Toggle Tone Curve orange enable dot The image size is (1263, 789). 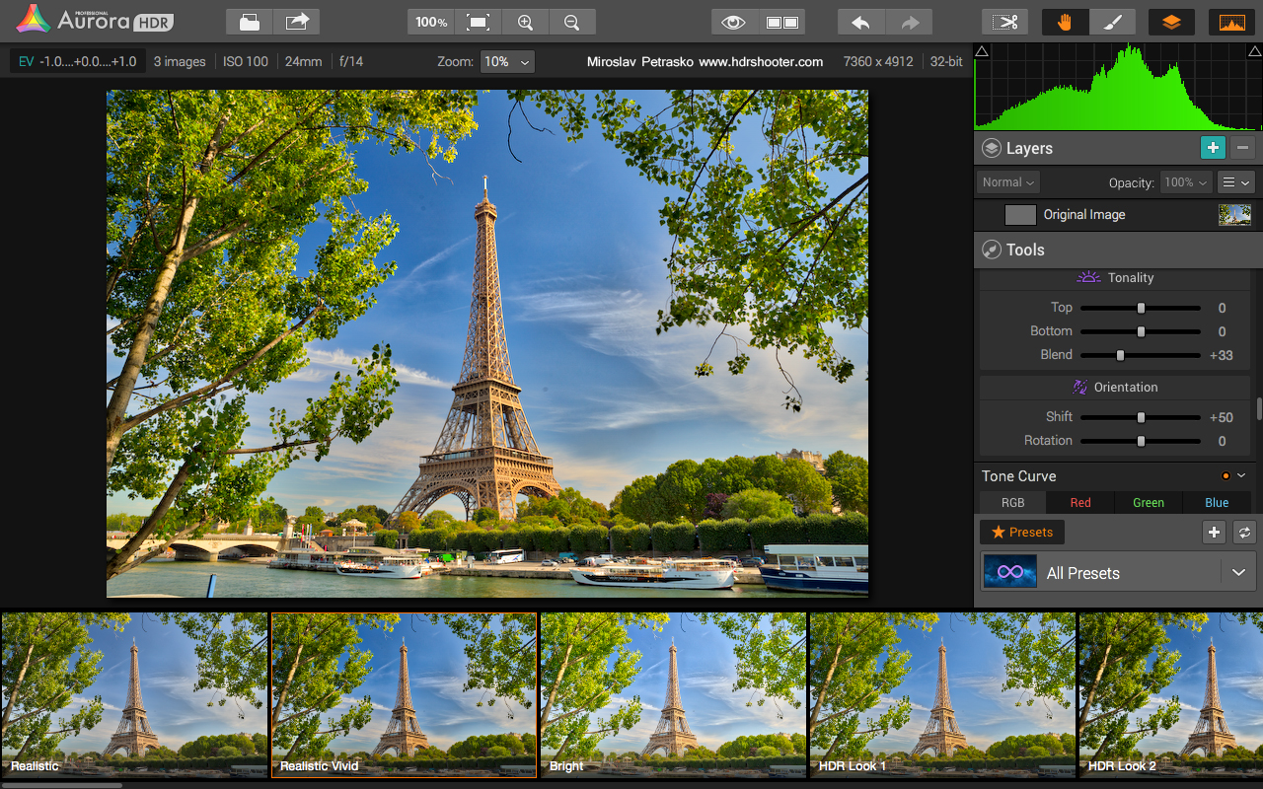(x=1226, y=475)
